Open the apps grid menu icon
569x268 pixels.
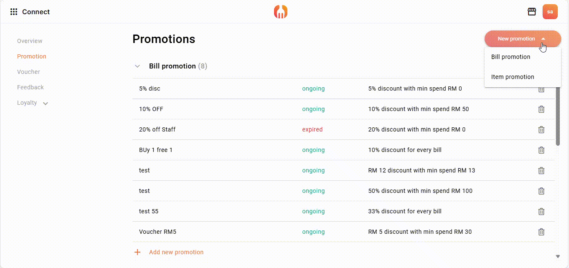point(14,12)
